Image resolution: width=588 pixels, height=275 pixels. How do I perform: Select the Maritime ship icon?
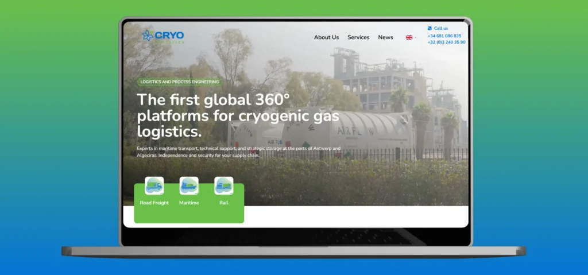[189, 185]
